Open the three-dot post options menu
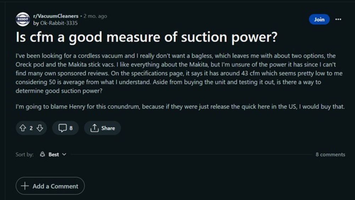Viewport: 355px width, 200px height. click(x=338, y=20)
